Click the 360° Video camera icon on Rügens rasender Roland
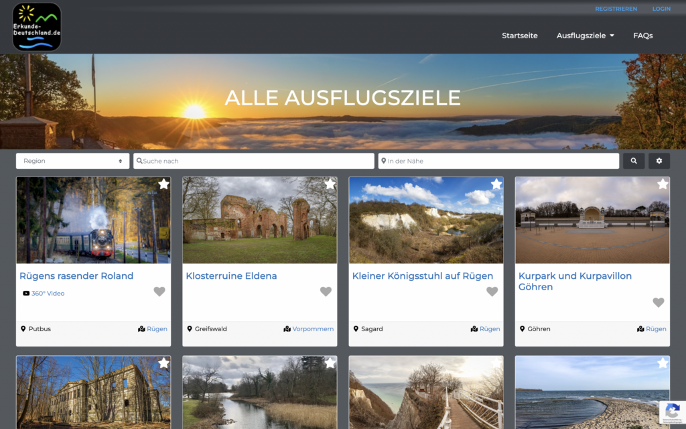The height and width of the screenshot is (429, 686). click(x=25, y=292)
